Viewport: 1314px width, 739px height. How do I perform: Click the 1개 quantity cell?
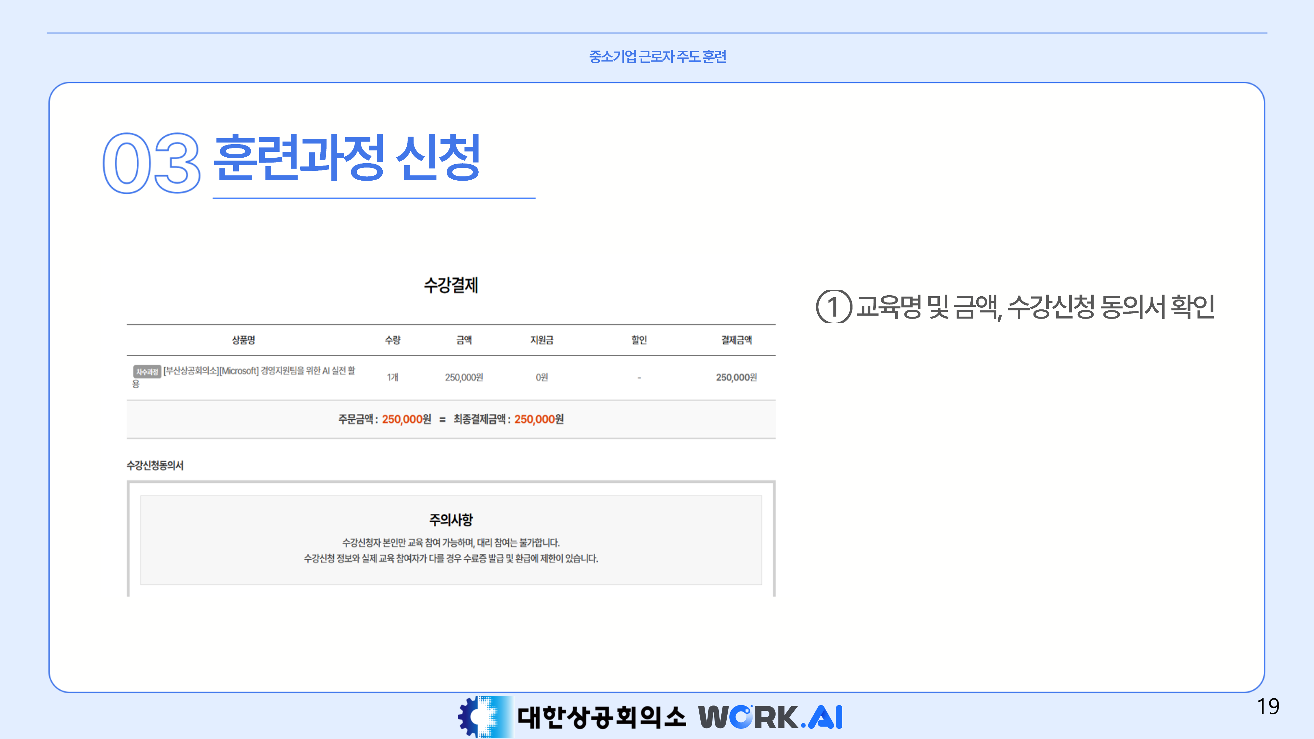click(x=392, y=377)
